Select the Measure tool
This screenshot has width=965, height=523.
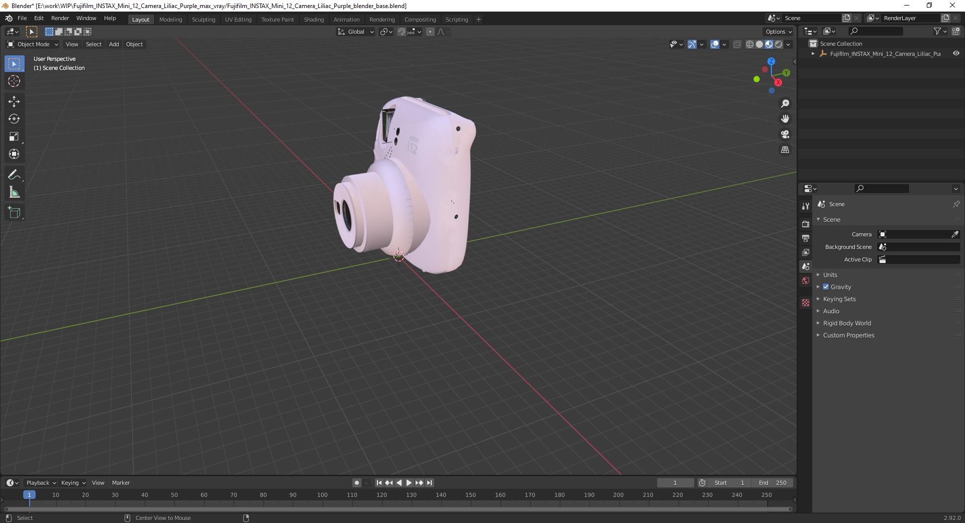[x=14, y=193]
